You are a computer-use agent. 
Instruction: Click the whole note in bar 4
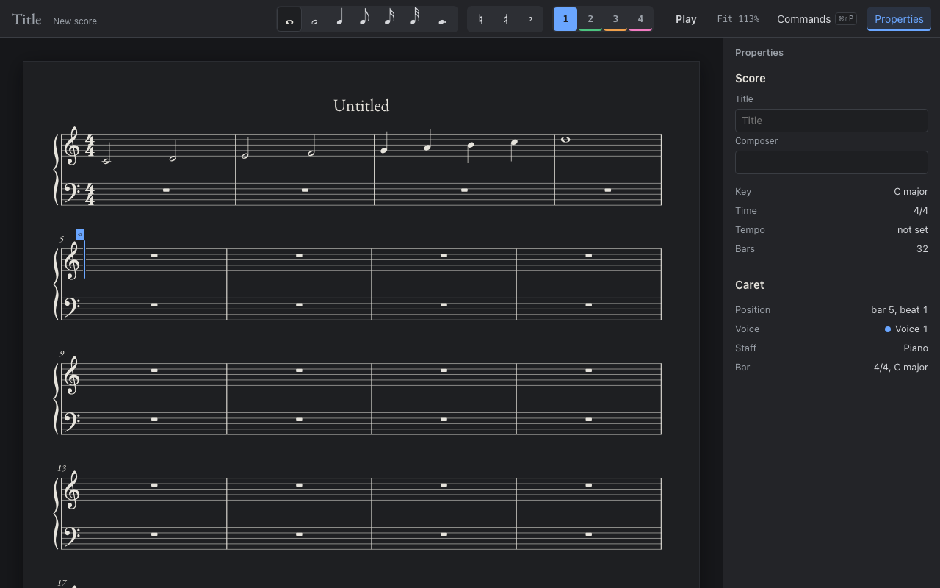[565, 140]
